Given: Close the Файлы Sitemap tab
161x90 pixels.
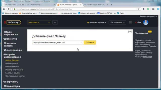Looking at the screenshot, I should (x=81, y=5).
